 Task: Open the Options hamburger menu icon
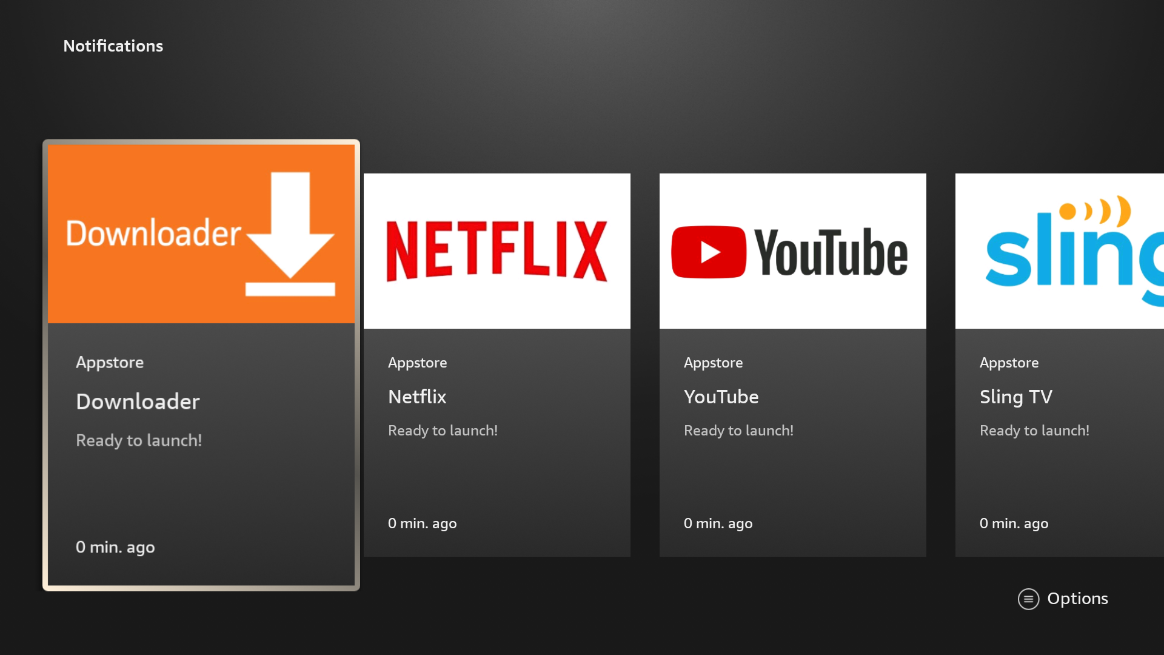[x=1029, y=599]
